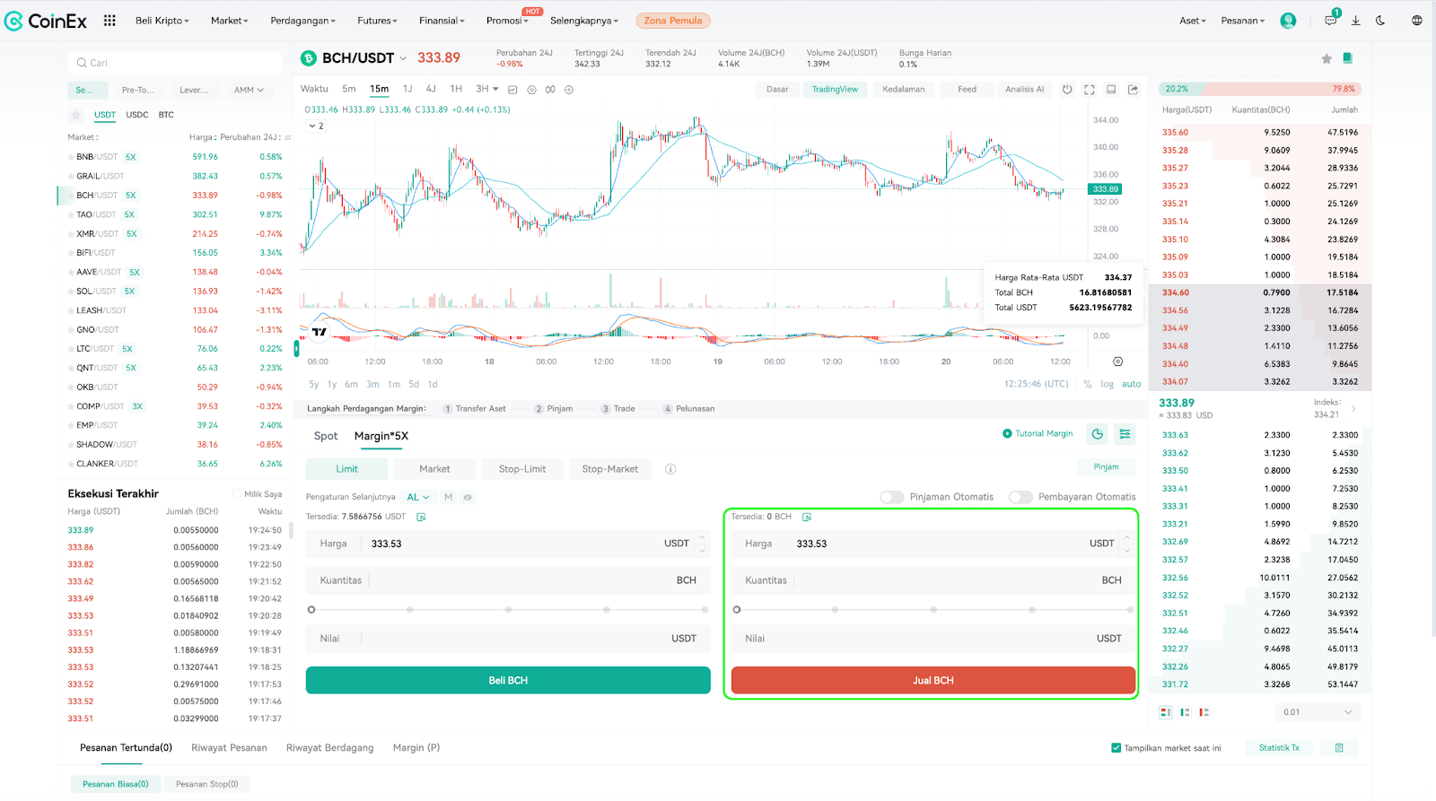
Task: Toggle the eye visibility setting icon
Action: click(x=468, y=497)
